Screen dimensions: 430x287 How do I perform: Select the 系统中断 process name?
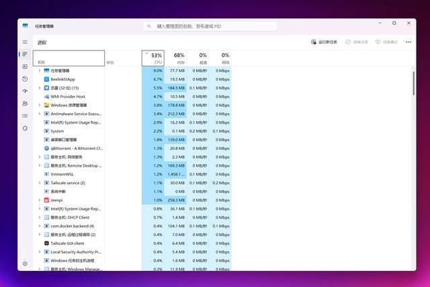58,192
